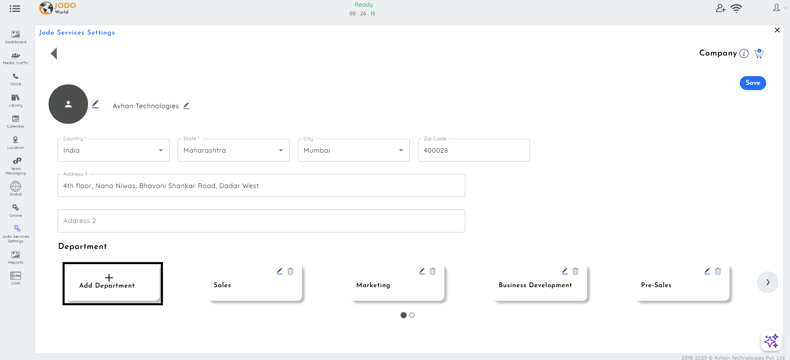
Task: Select the second carousel page dot
Action: click(412, 315)
